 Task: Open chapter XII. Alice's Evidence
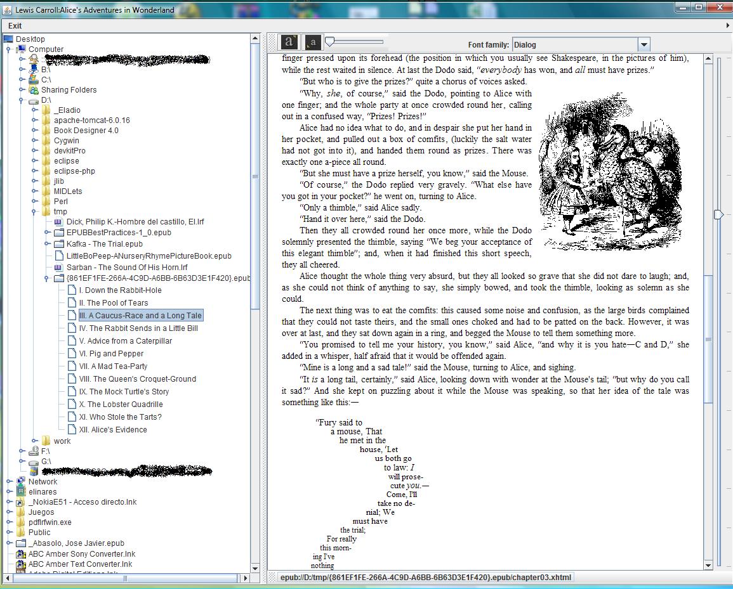click(113, 429)
